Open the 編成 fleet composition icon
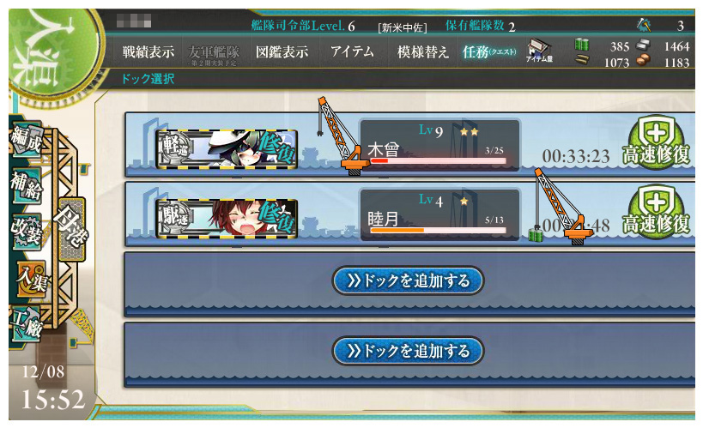Image resolution: width=703 pixels, height=428 pixels. (27, 141)
